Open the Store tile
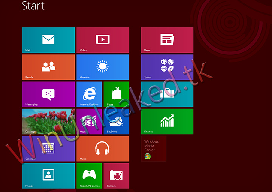Image resolution: width=272 pixels, height=192 pixels. [x=116, y=94]
